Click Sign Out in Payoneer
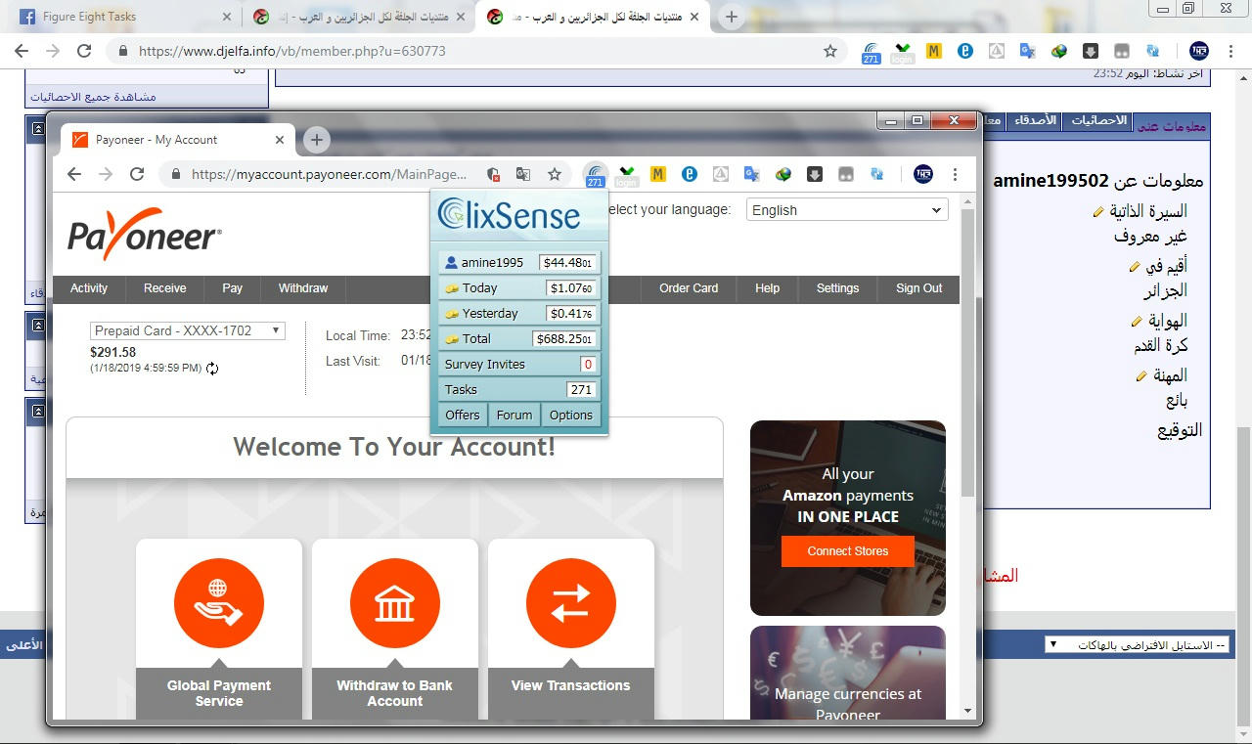Viewport: 1252px width, 744px height. 919,288
